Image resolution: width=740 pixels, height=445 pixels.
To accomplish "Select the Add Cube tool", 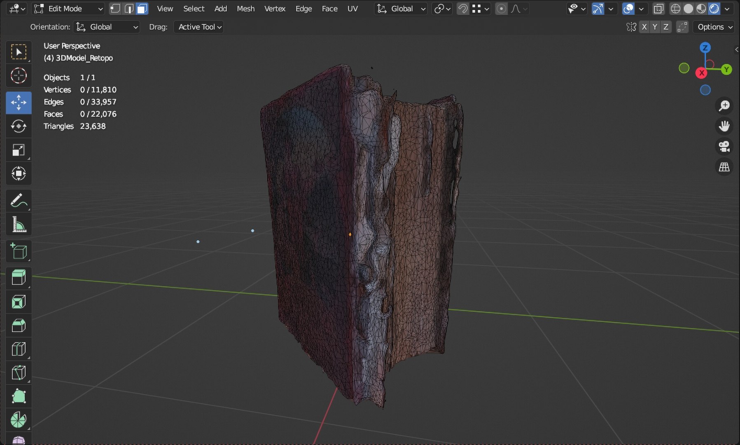I will click(19, 251).
